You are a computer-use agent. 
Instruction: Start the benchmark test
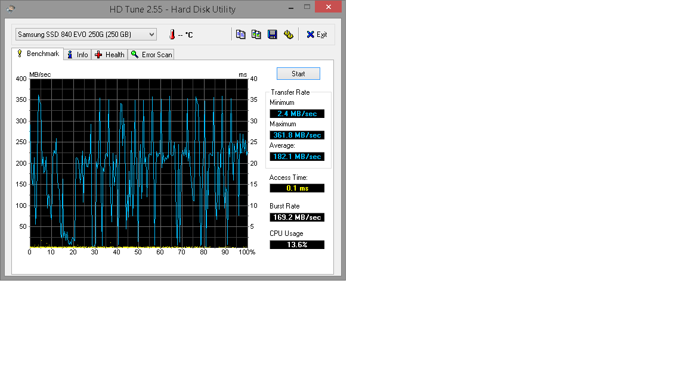(298, 73)
